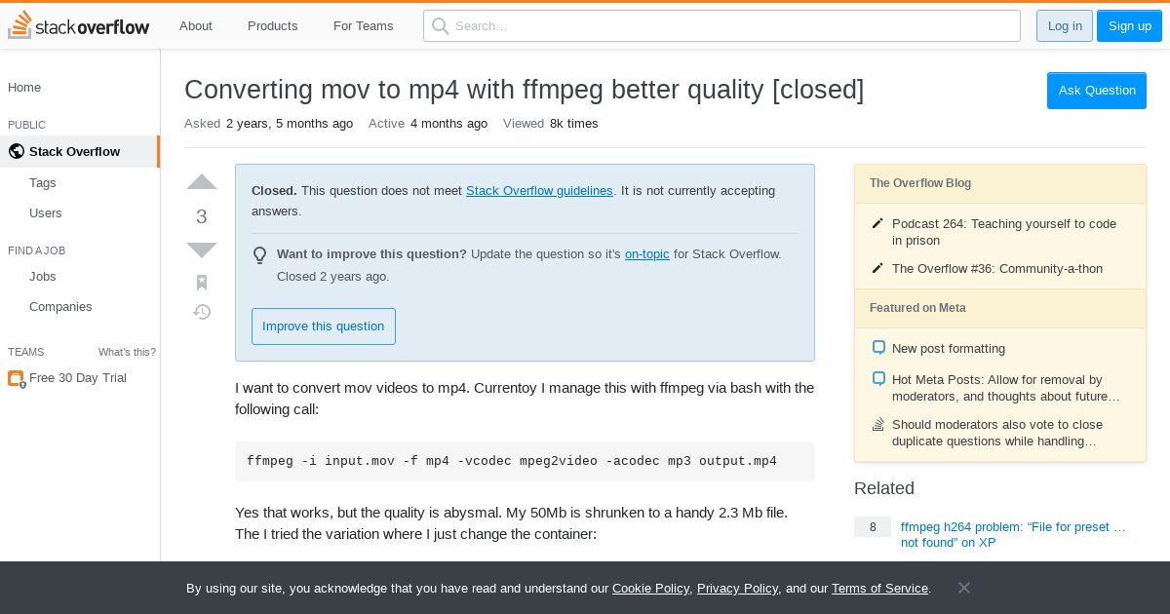Screen dimensions: 1170x614
Task: Click the Ask Question button
Action: (1097, 91)
